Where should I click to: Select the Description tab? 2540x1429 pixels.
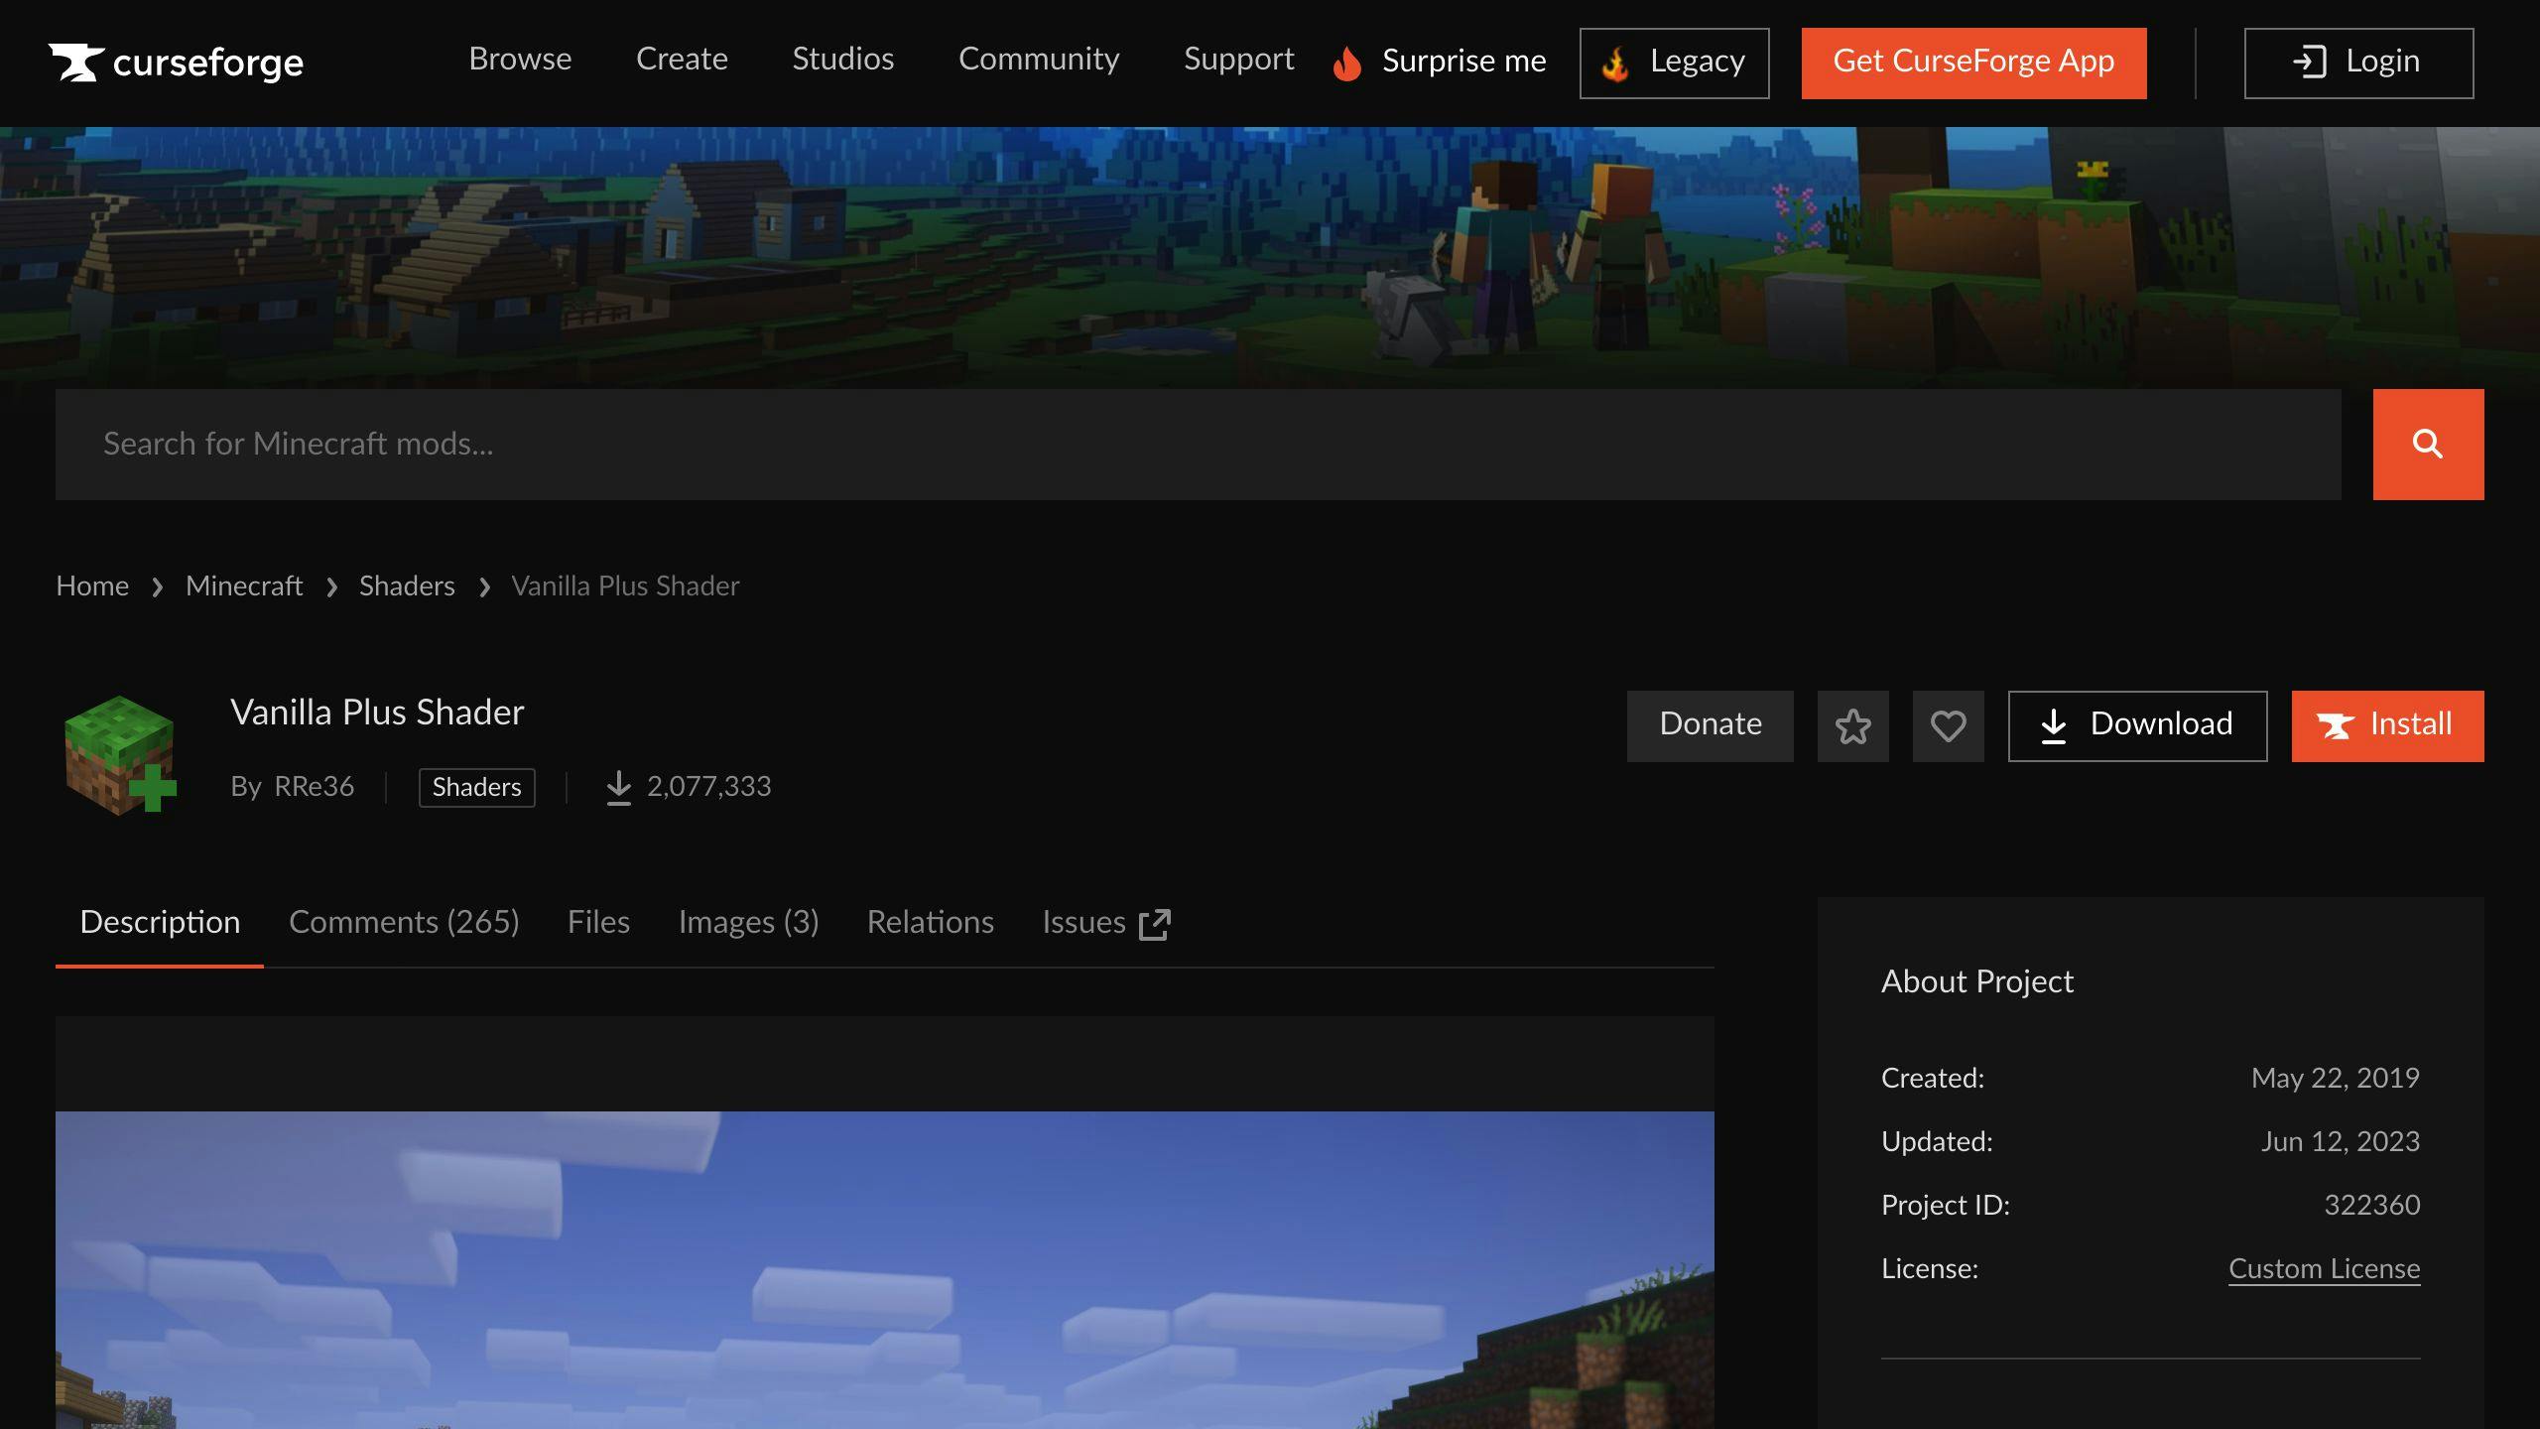click(160, 923)
